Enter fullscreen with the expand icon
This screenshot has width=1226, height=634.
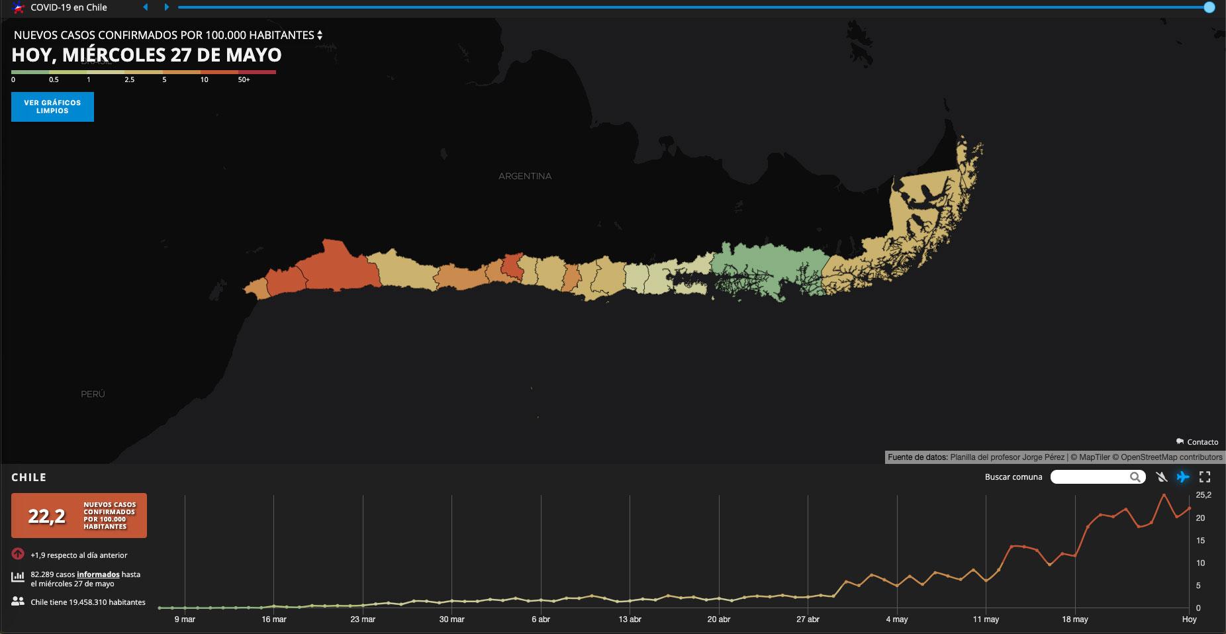(1205, 476)
